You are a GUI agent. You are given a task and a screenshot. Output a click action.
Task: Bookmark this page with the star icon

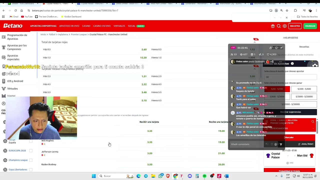coord(287,10)
